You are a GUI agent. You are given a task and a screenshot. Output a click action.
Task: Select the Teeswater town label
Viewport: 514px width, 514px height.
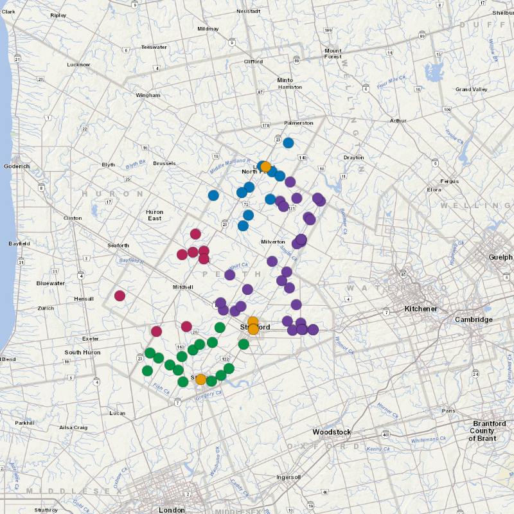point(154,47)
